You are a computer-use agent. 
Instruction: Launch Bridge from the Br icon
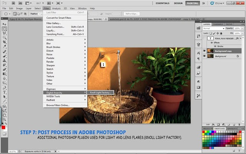click(x=13, y=3)
